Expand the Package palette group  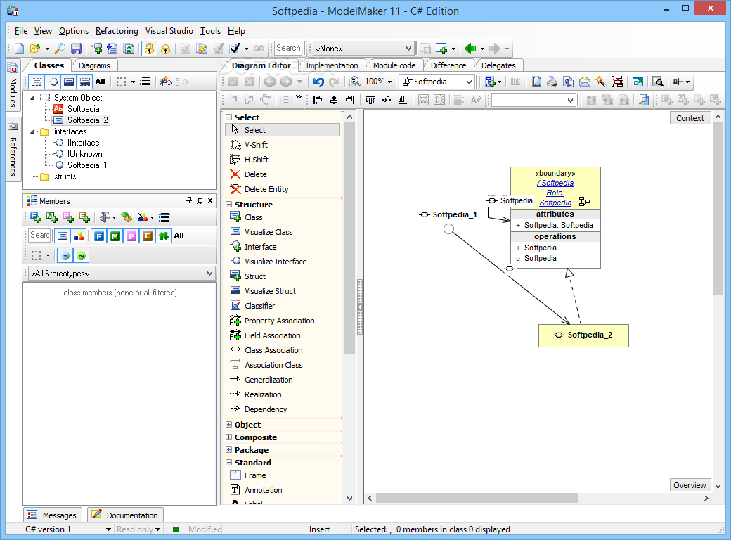pyautogui.click(x=229, y=450)
